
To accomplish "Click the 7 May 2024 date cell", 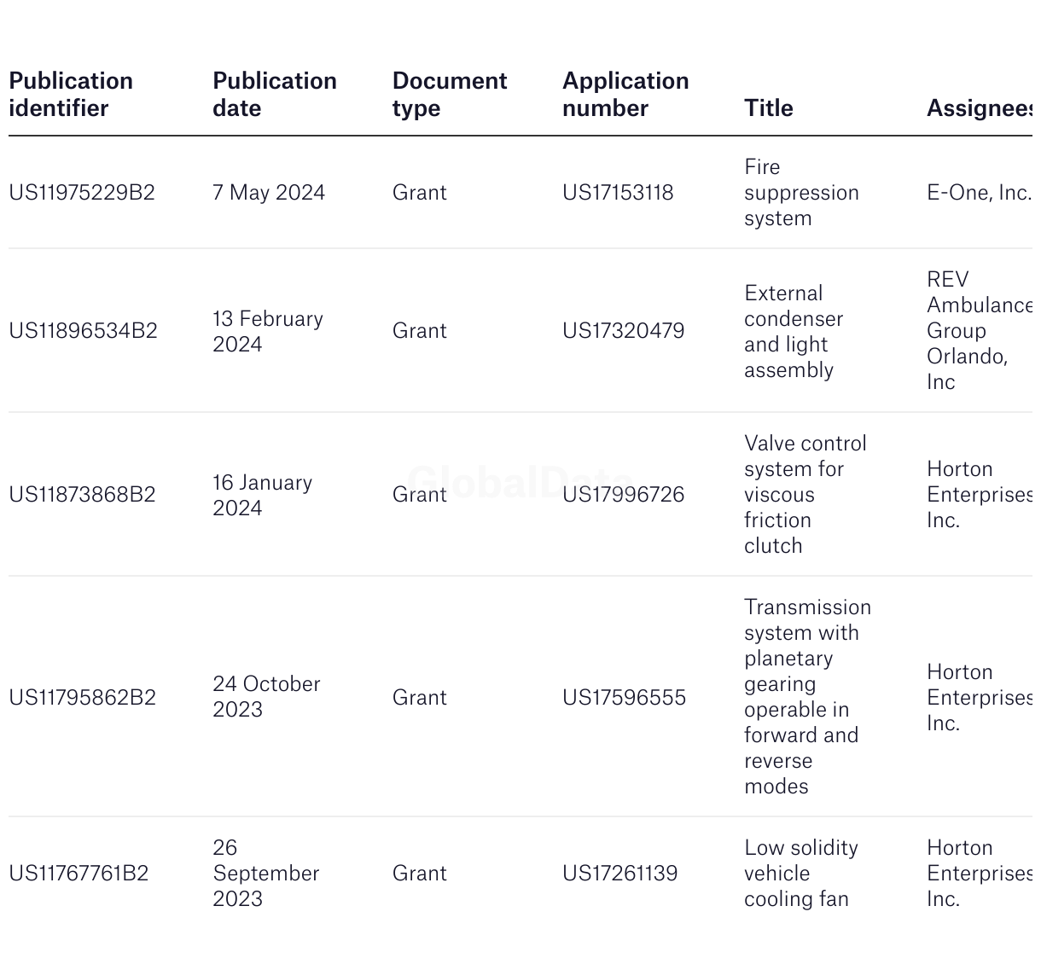I will click(268, 193).
